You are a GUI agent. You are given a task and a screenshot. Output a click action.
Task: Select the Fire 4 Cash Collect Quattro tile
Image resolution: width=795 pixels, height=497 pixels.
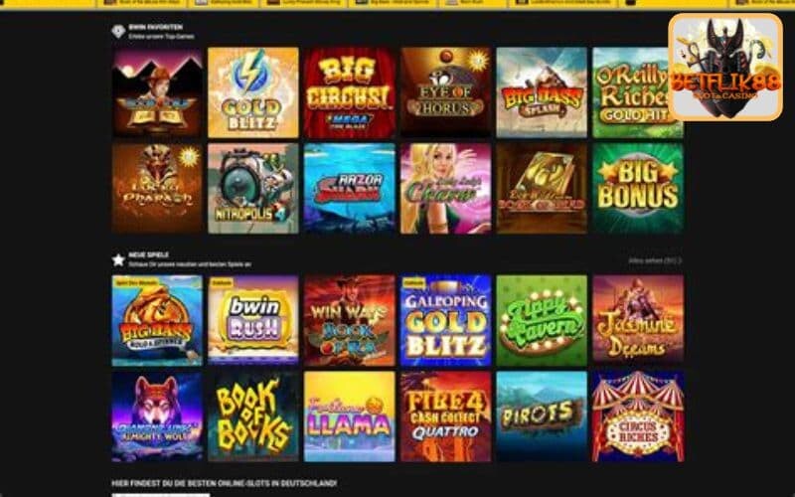[445, 416]
